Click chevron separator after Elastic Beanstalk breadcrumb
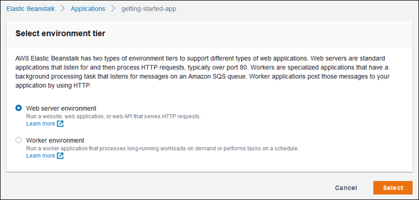419x200 pixels. coord(63,8)
